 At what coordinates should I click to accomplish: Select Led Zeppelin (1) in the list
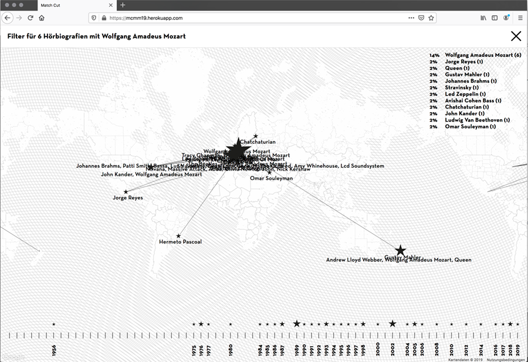pos(465,94)
